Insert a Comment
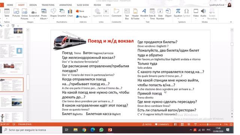Screen dimensions: 240x135 [x=116, y=13]
